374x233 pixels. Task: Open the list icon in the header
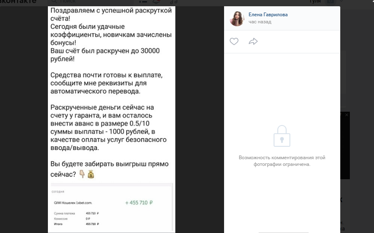tap(143, 1)
